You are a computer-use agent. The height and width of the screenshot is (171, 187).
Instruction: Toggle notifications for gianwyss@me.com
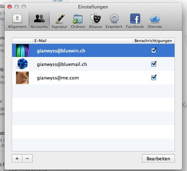[154, 77]
